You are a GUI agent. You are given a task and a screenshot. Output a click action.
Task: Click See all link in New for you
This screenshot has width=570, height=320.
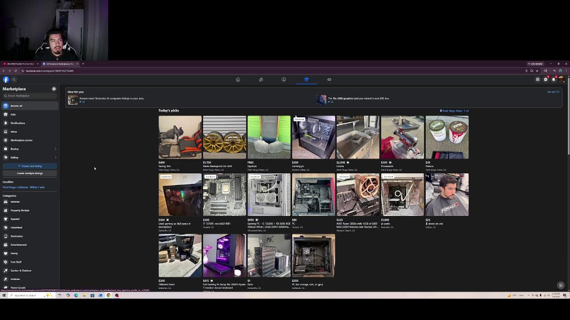(x=553, y=92)
